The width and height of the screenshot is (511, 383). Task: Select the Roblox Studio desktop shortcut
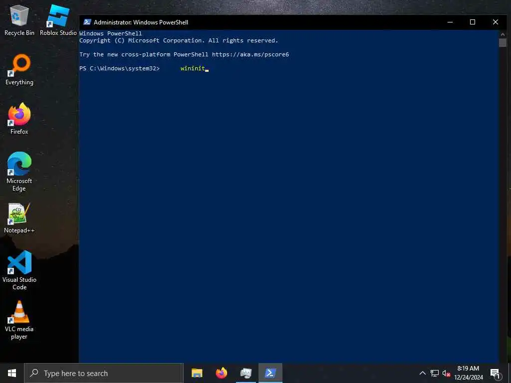click(x=58, y=20)
